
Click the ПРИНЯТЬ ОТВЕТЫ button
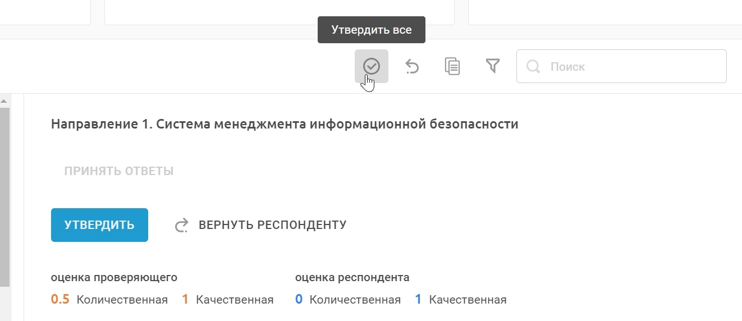(118, 171)
